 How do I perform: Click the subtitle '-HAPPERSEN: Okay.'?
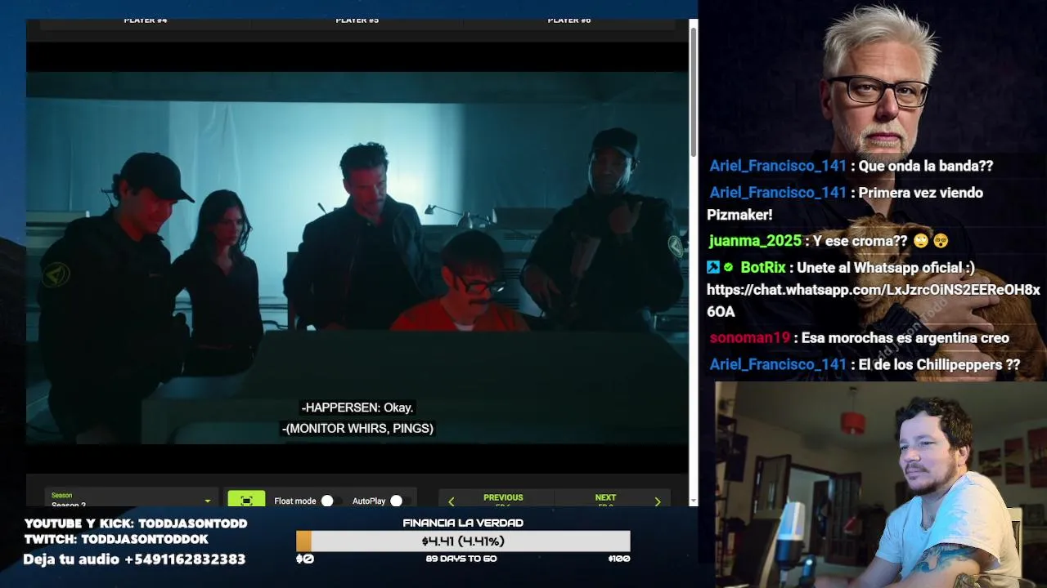point(357,408)
